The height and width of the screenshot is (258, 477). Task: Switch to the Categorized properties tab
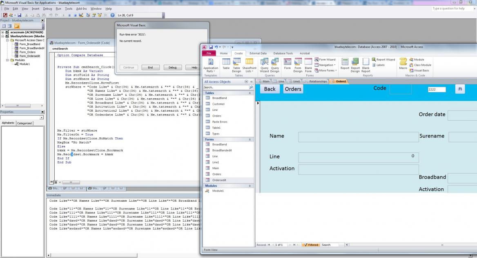tap(25, 123)
